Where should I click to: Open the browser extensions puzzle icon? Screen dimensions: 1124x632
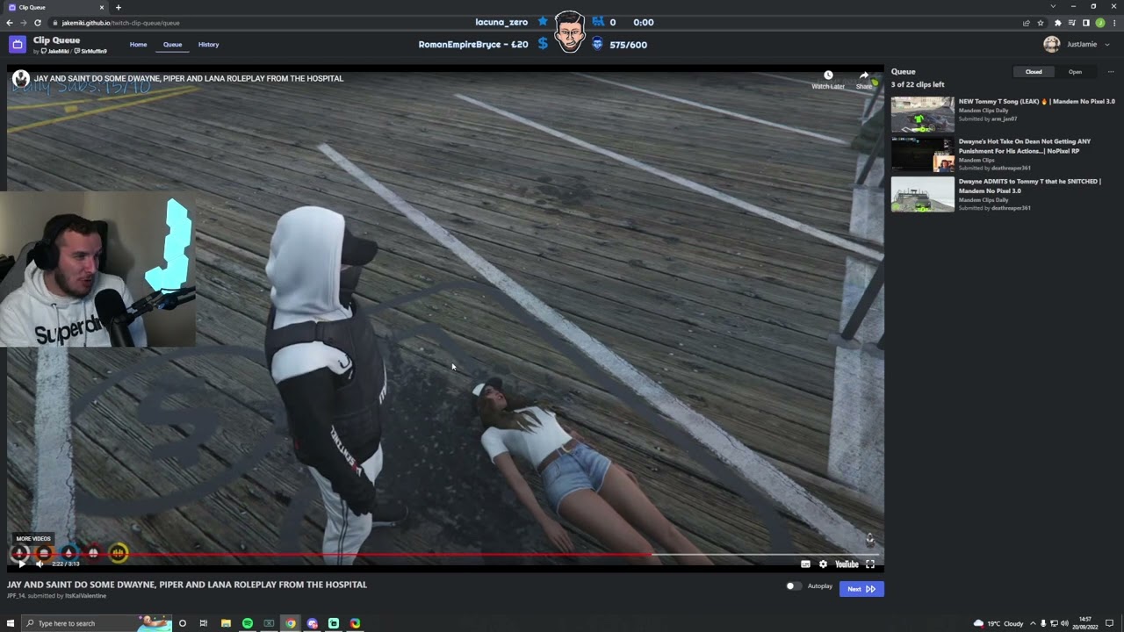(1058, 23)
